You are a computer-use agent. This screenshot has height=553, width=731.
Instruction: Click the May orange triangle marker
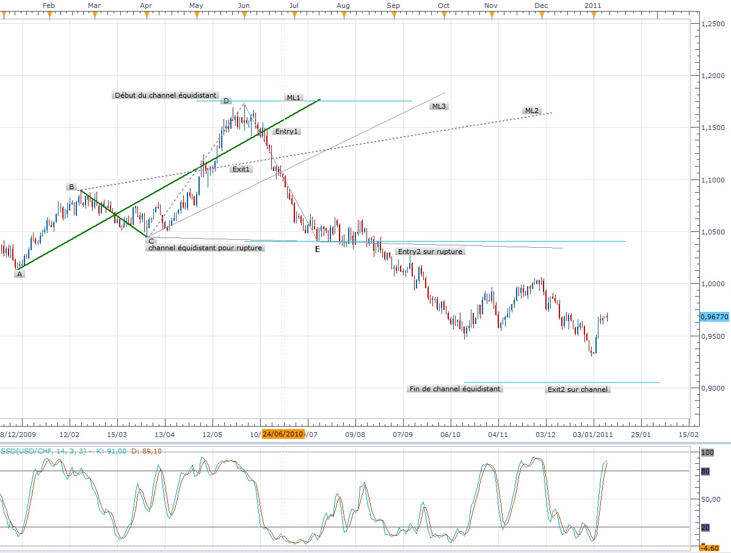click(x=196, y=15)
